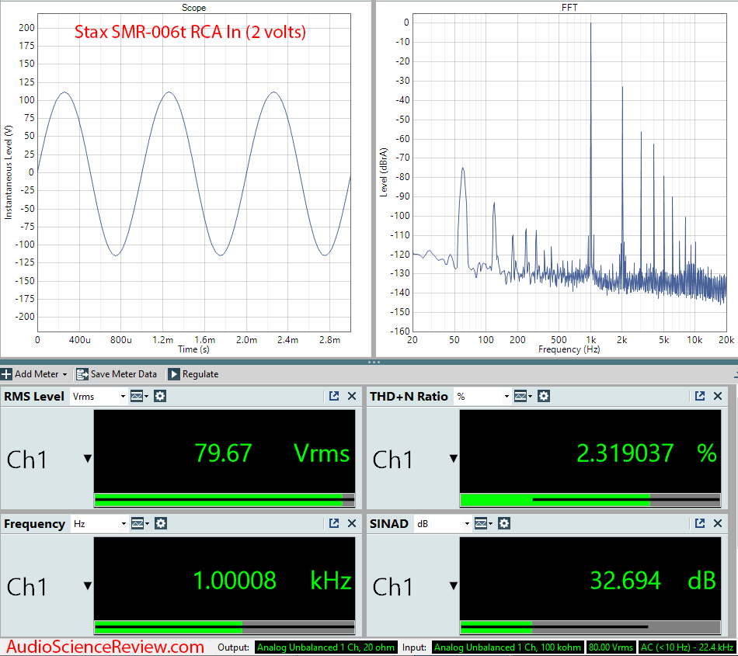Click the 'THD+N Ratio' meter title
The height and width of the screenshot is (656, 738).
click(409, 397)
